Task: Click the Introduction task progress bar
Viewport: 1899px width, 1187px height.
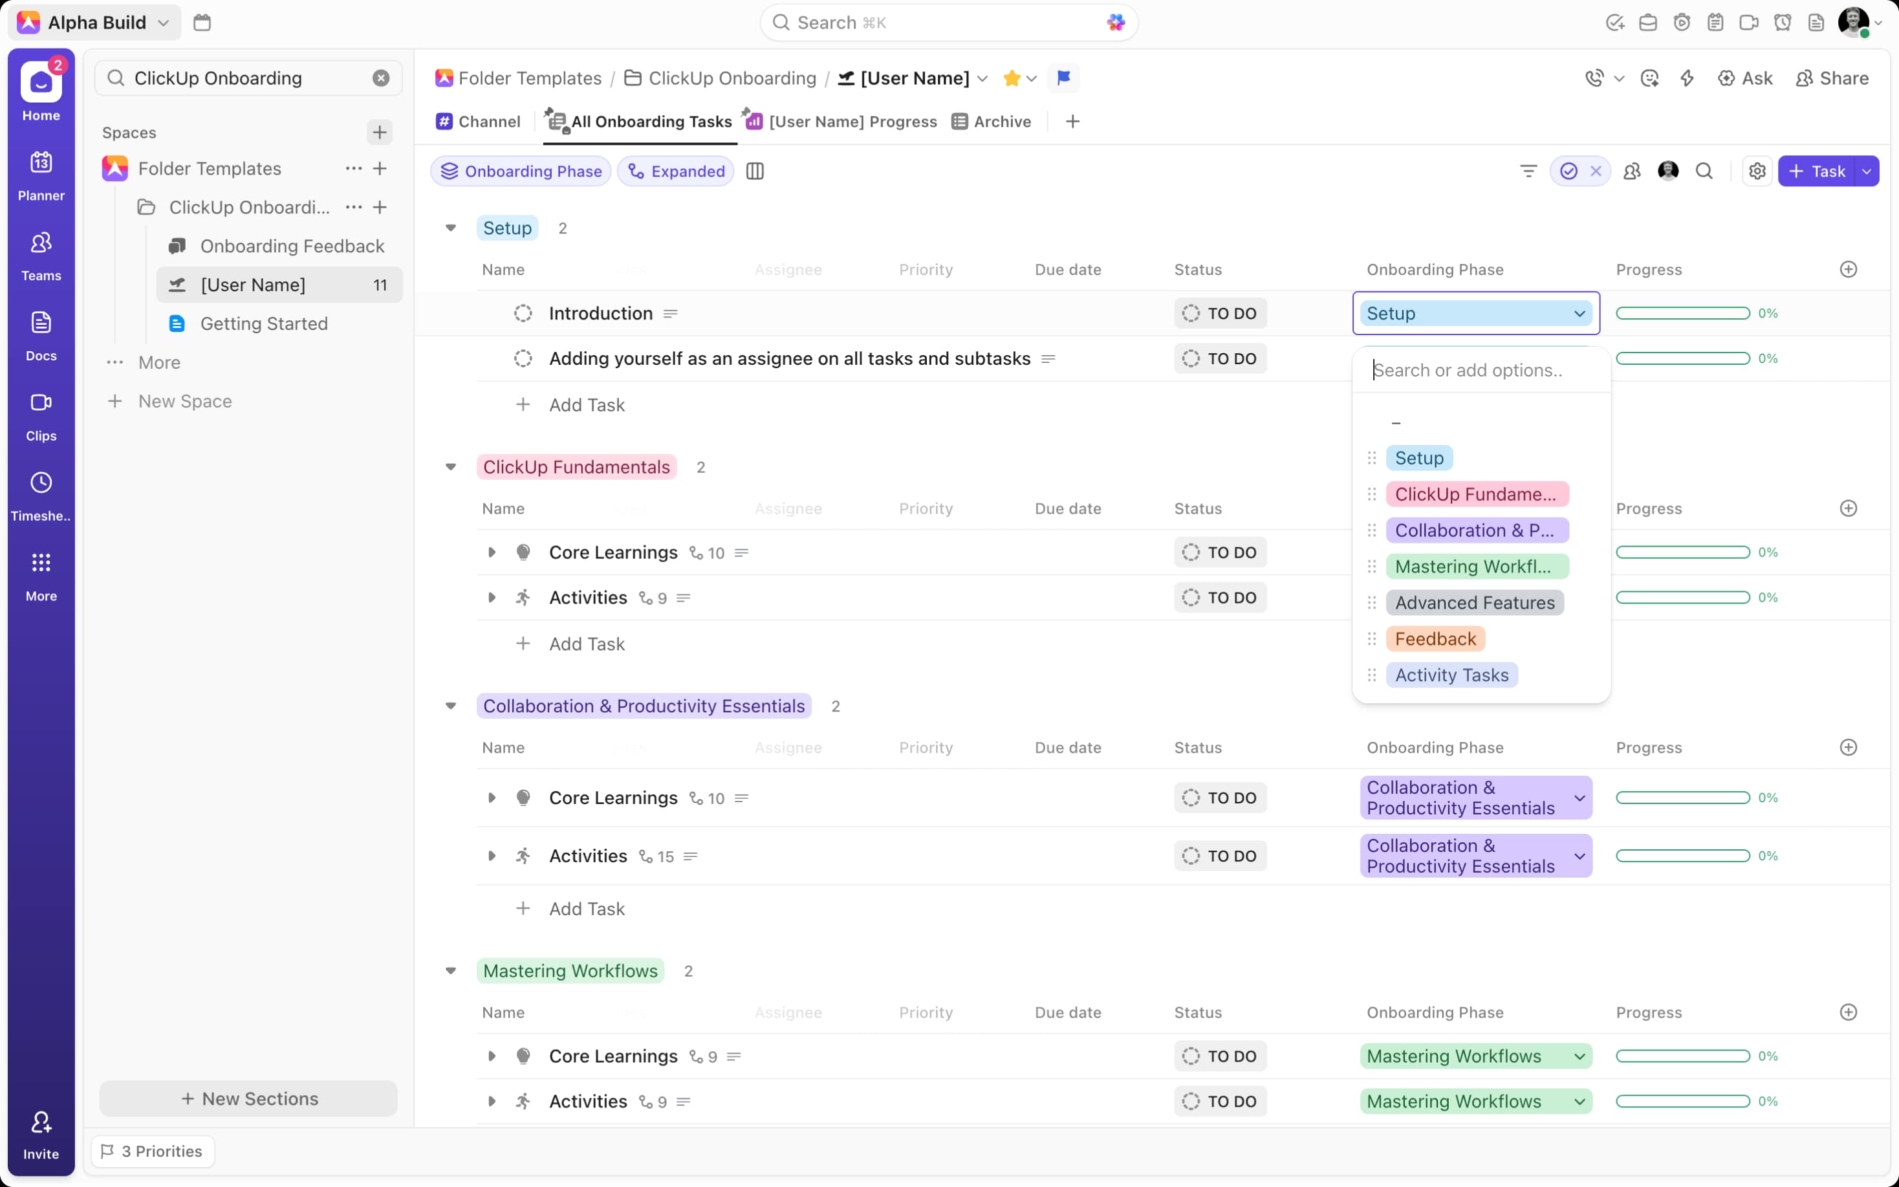Action: click(1682, 313)
